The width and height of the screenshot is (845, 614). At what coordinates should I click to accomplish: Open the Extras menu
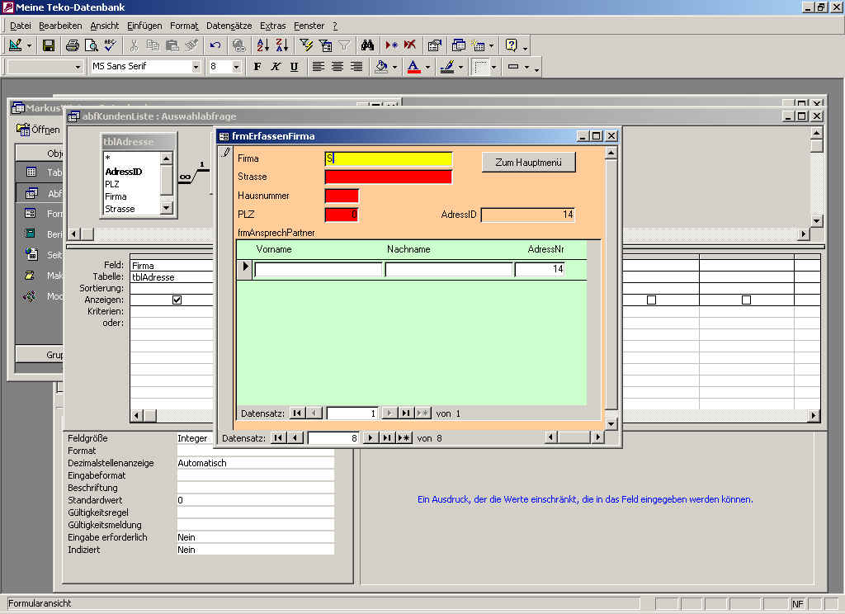[272, 26]
